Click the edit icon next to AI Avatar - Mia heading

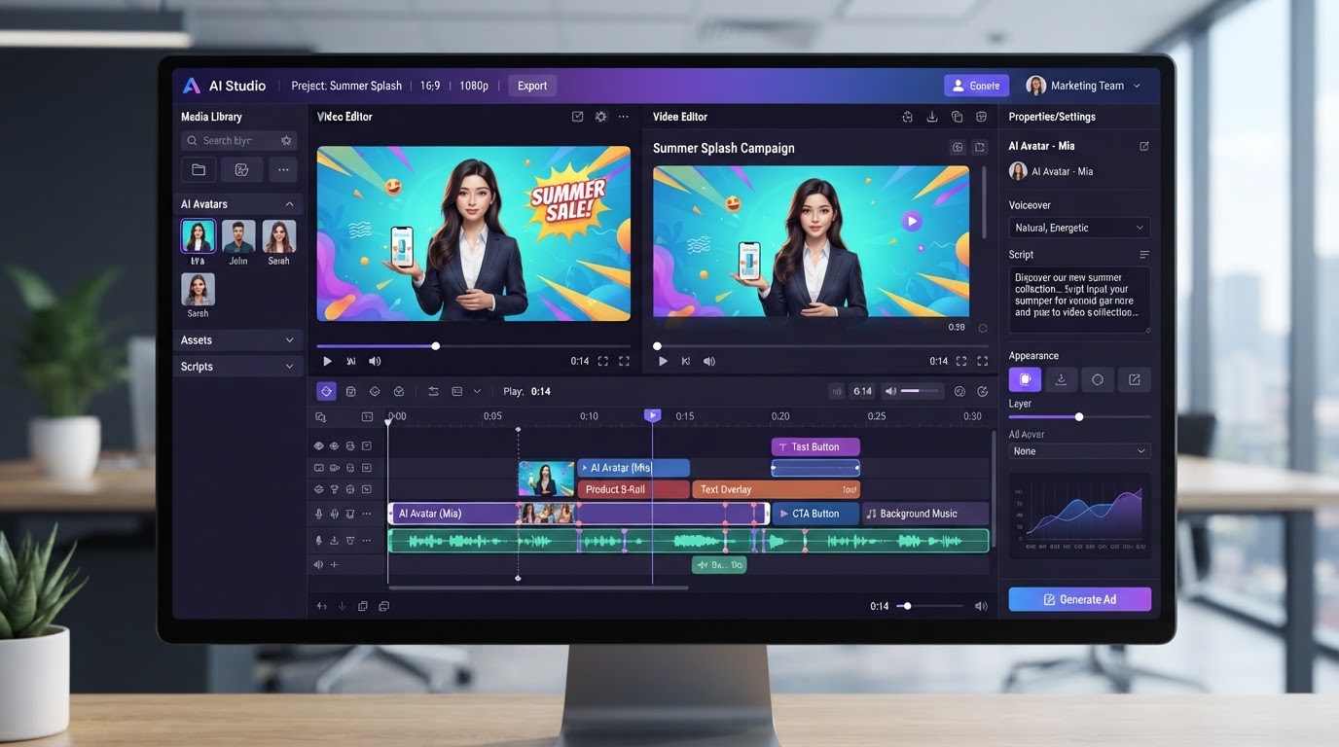pyautogui.click(x=1143, y=146)
